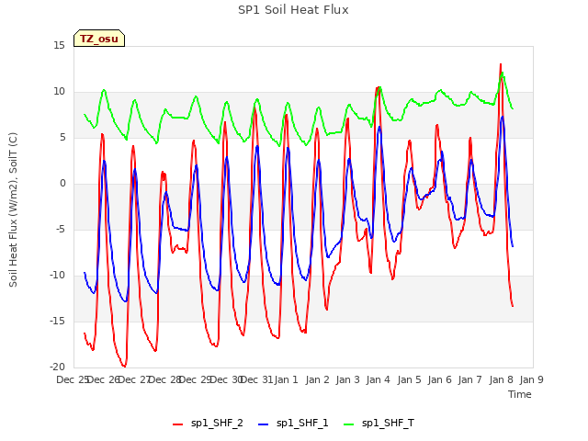The height and width of the screenshot is (441, 588).
Task: Click the red line's highest peak near Jan 8
Action: click(x=501, y=64)
